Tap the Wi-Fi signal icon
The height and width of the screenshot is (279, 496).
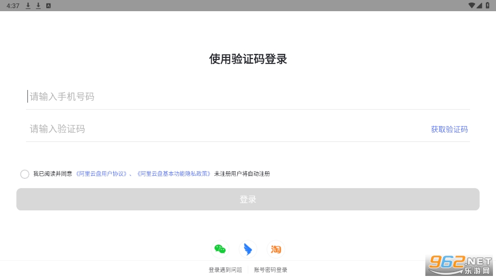(x=472, y=6)
